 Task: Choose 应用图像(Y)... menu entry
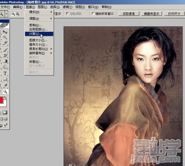tap(39, 29)
